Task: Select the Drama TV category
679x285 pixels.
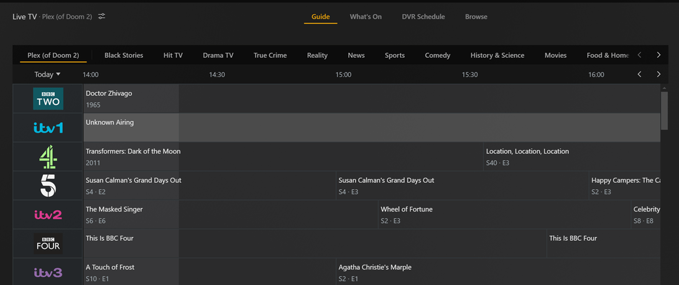Action: click(x=218, y=55)
